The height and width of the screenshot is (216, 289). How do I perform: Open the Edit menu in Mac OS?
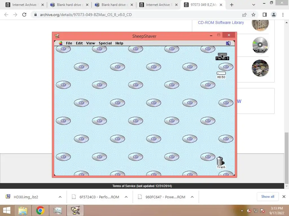point(79,43)
